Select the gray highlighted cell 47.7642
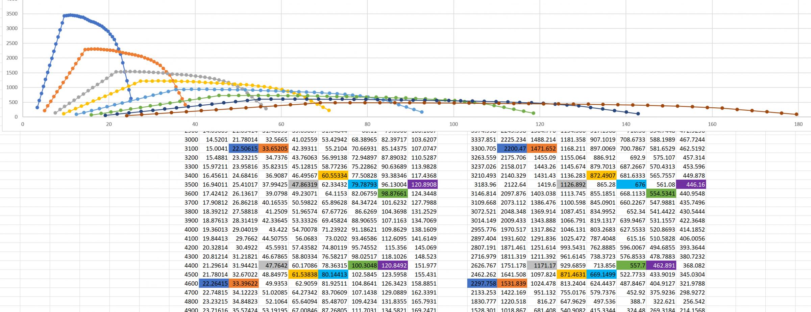 [x=273, y=266]
